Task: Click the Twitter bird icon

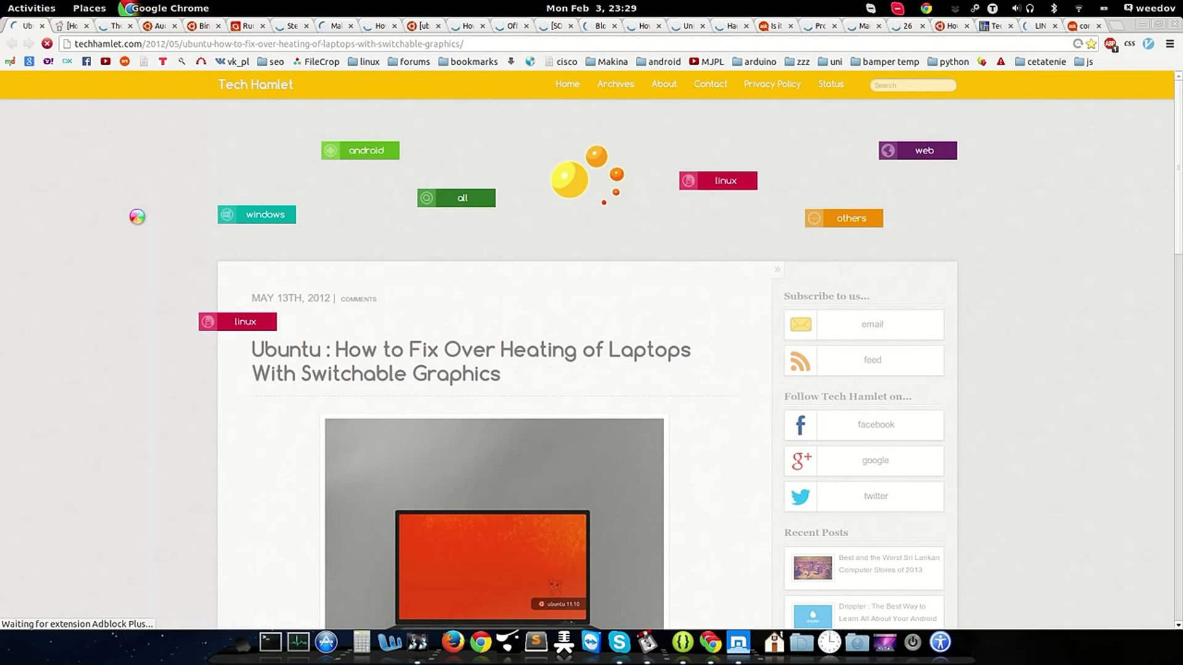Action: (800, 496)
